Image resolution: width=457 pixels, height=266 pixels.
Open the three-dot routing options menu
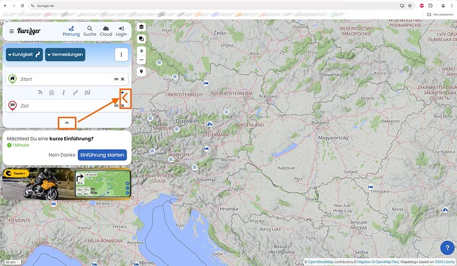click(121, 54)
